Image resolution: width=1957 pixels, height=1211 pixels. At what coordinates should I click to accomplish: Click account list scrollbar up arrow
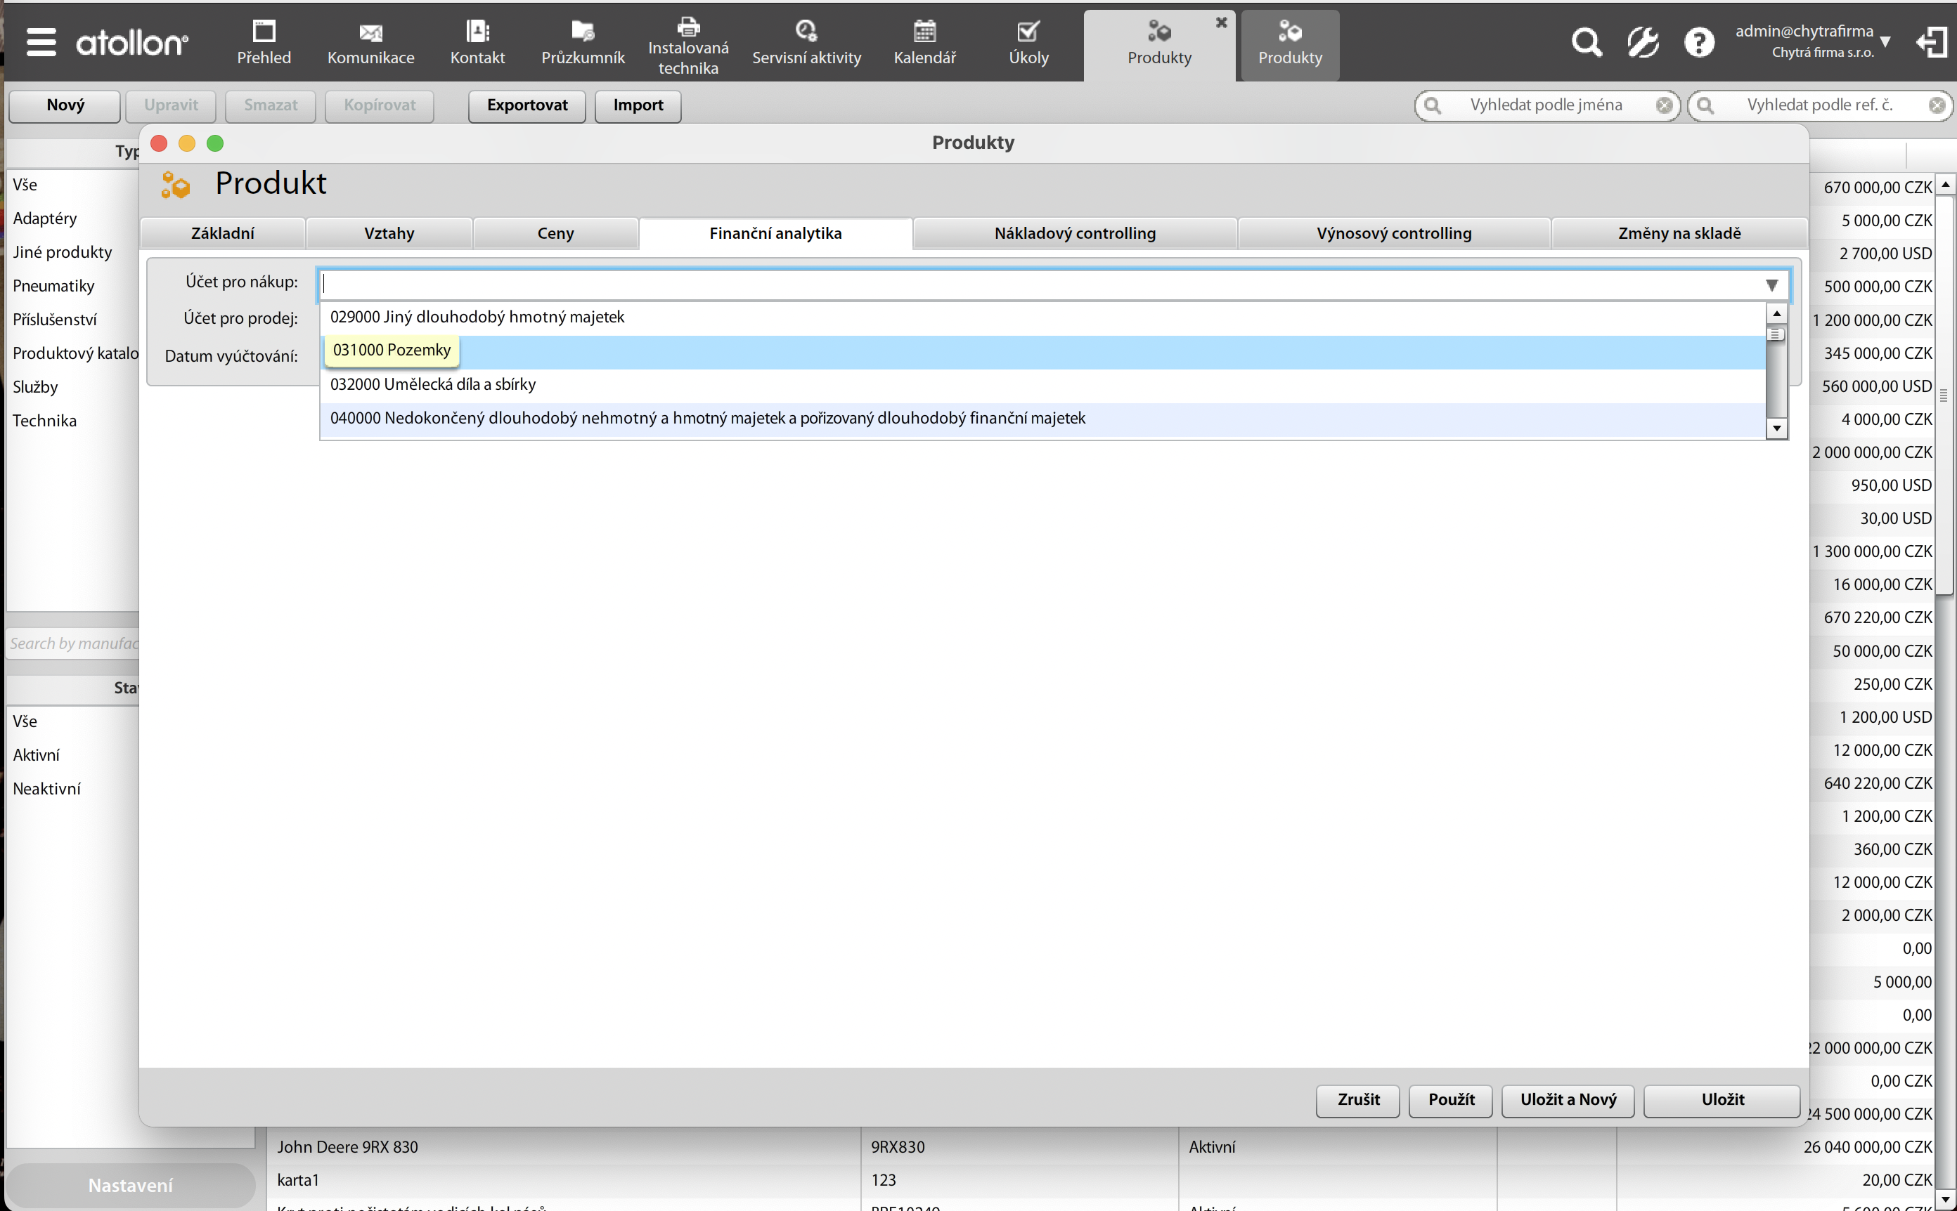(x=1776, y=313)
